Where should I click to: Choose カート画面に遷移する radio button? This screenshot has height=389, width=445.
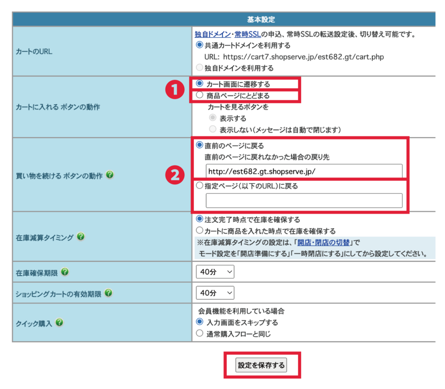click(199, 83)
